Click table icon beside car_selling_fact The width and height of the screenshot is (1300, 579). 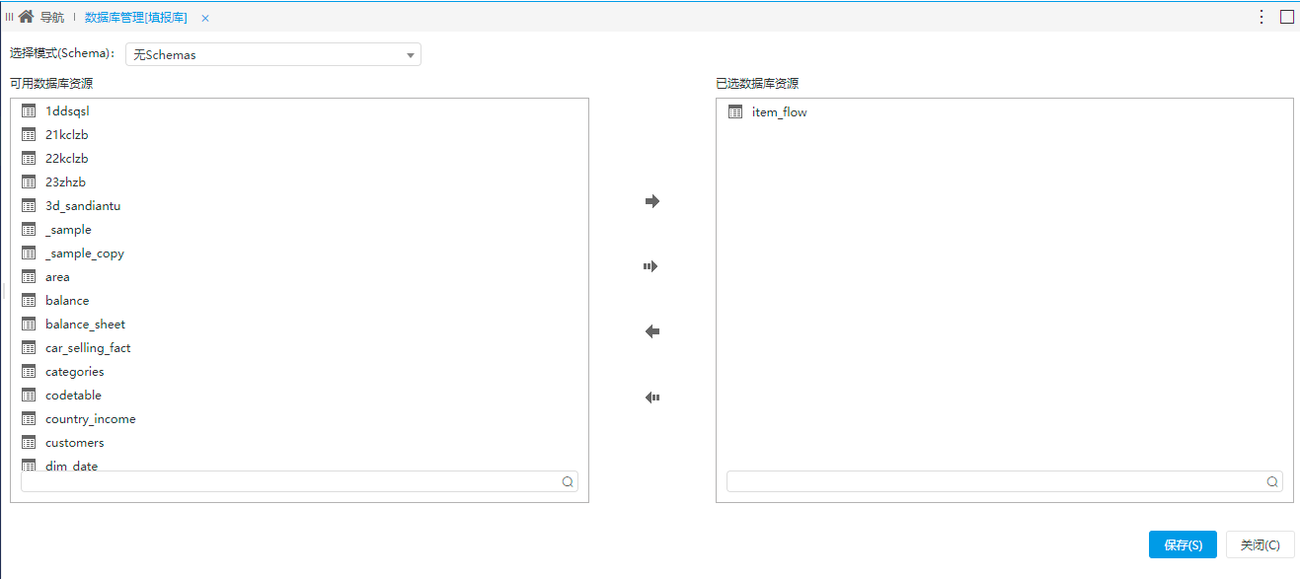pyautogui.click(x=29, y=348)
